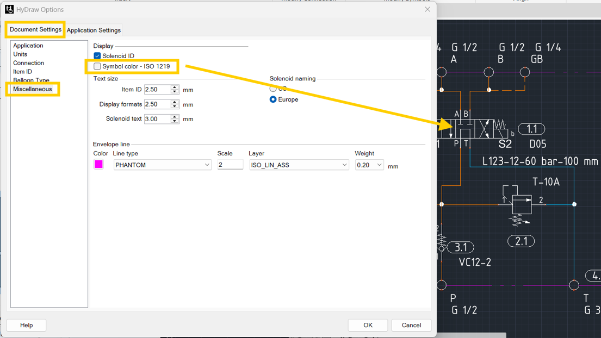Click the Cancel button
The width and height of the screenshot is (601, 338).
point(411,325)
